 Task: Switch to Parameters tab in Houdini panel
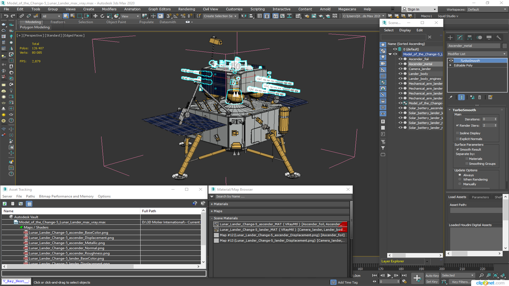click(x=480, y=197)
